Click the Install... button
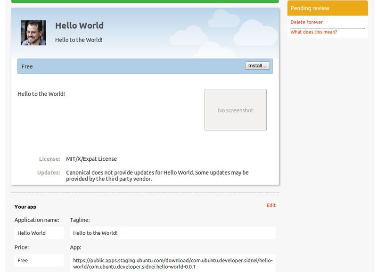The image size is (377, 272). click(x=257, y=66)
